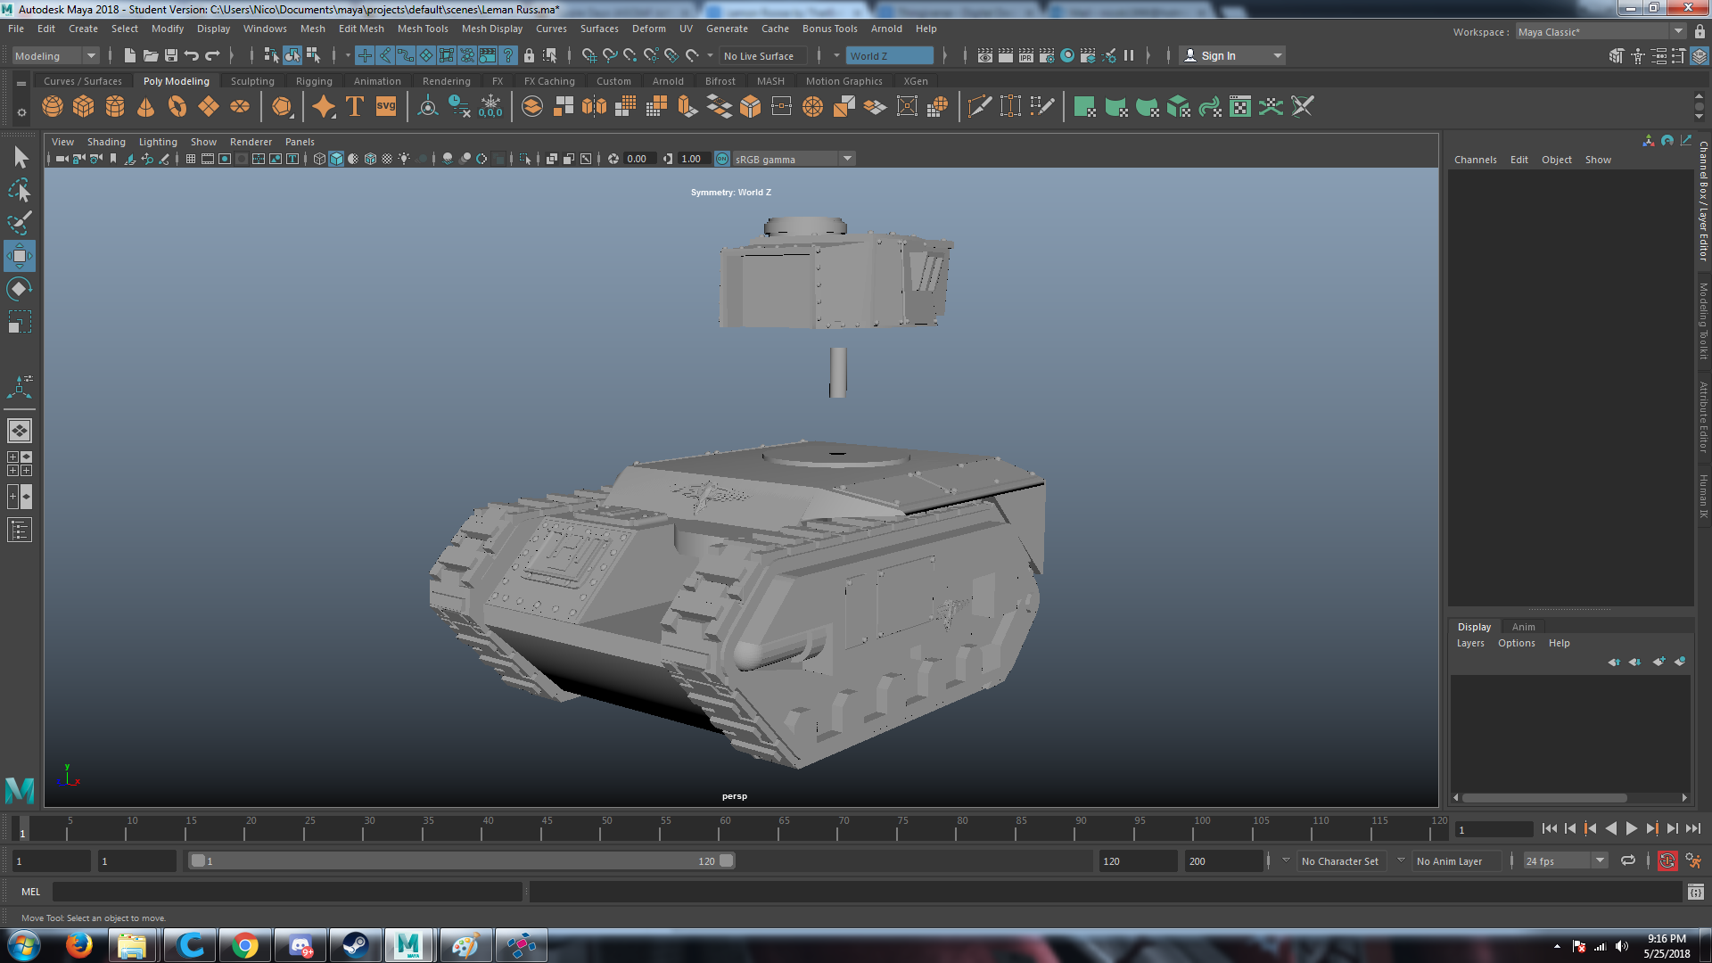Click the Mirror geometry shelf icon

(595, 107)
